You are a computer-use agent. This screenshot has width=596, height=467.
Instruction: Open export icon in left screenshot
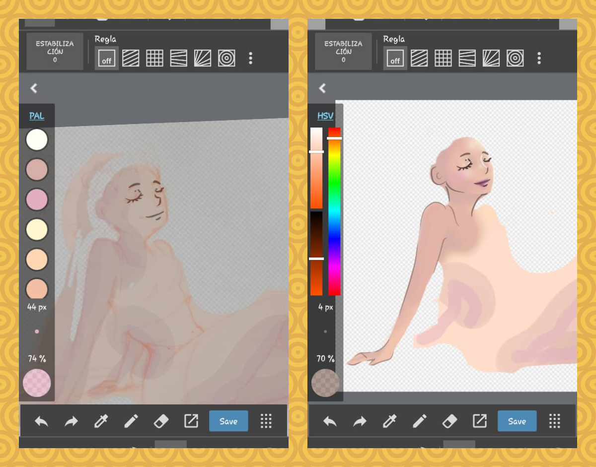pyautogui.click(x=191, y=421)
